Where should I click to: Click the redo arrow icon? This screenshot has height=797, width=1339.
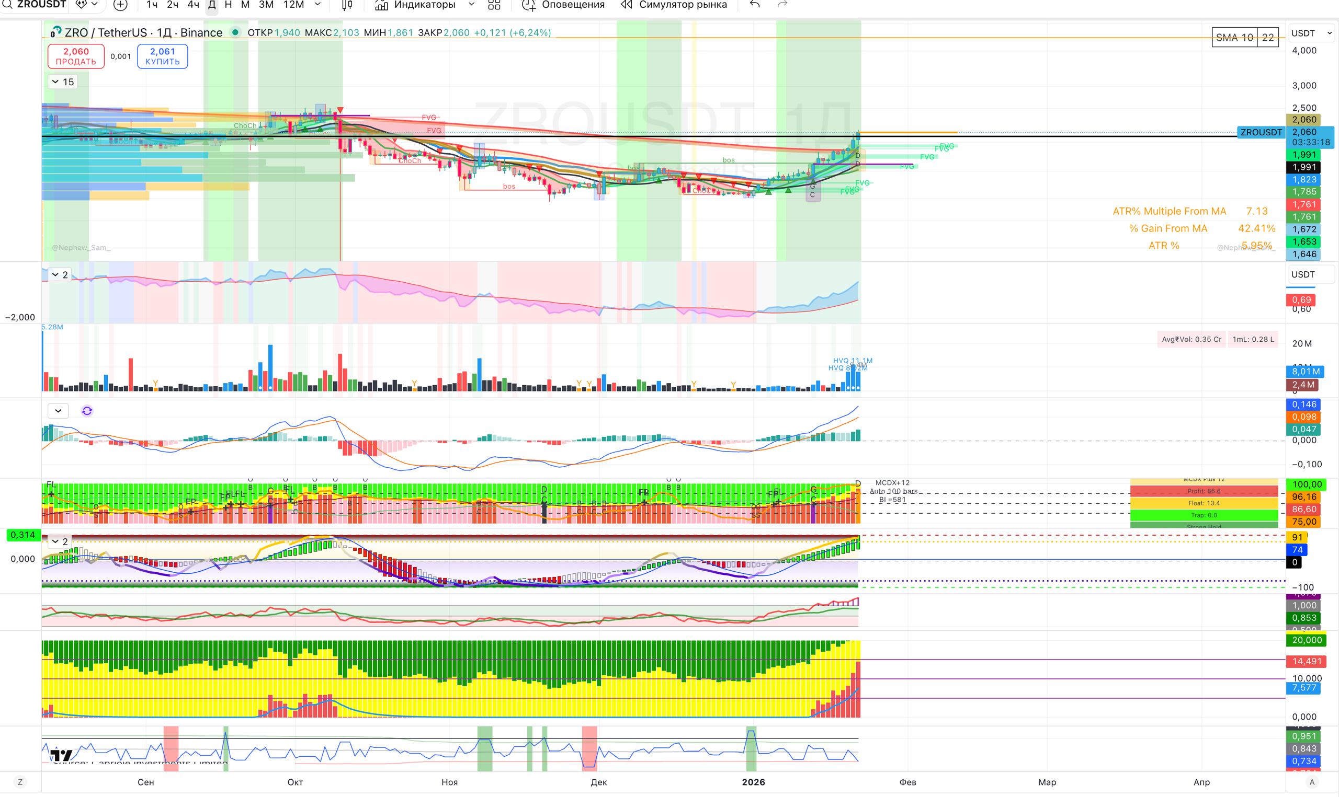782,4
